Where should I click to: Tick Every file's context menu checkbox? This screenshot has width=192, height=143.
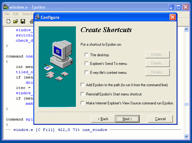coord(86,72)
